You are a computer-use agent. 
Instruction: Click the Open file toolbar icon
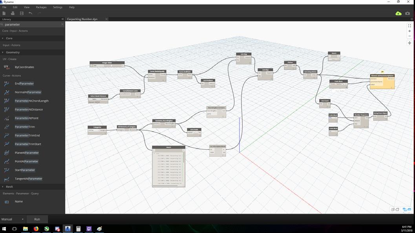(x=13, y=13)
